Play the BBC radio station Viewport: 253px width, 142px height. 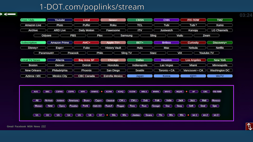tap(47, 92)
